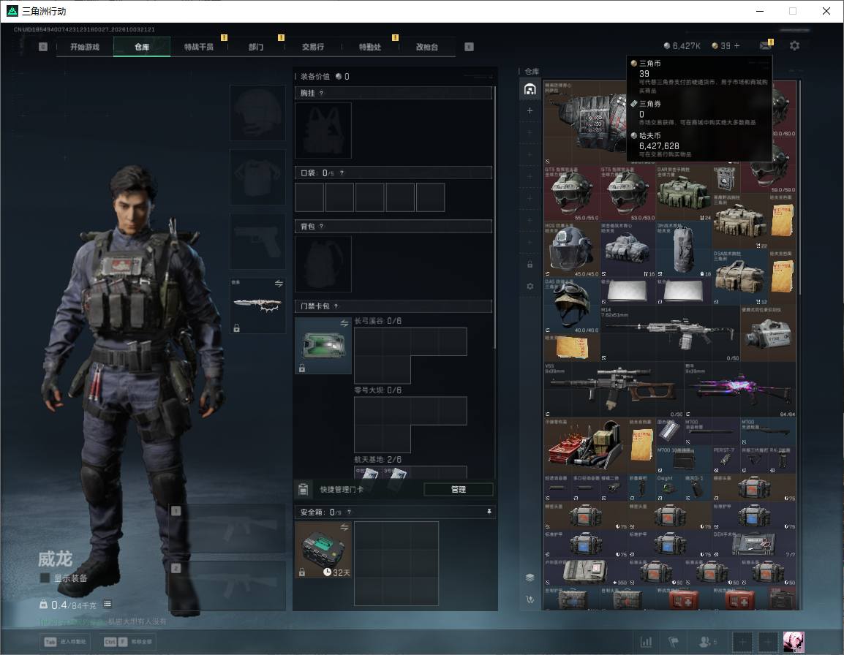The image size is (844, 655).
Task: Click the weight details list icon
Action: [108, 604]
